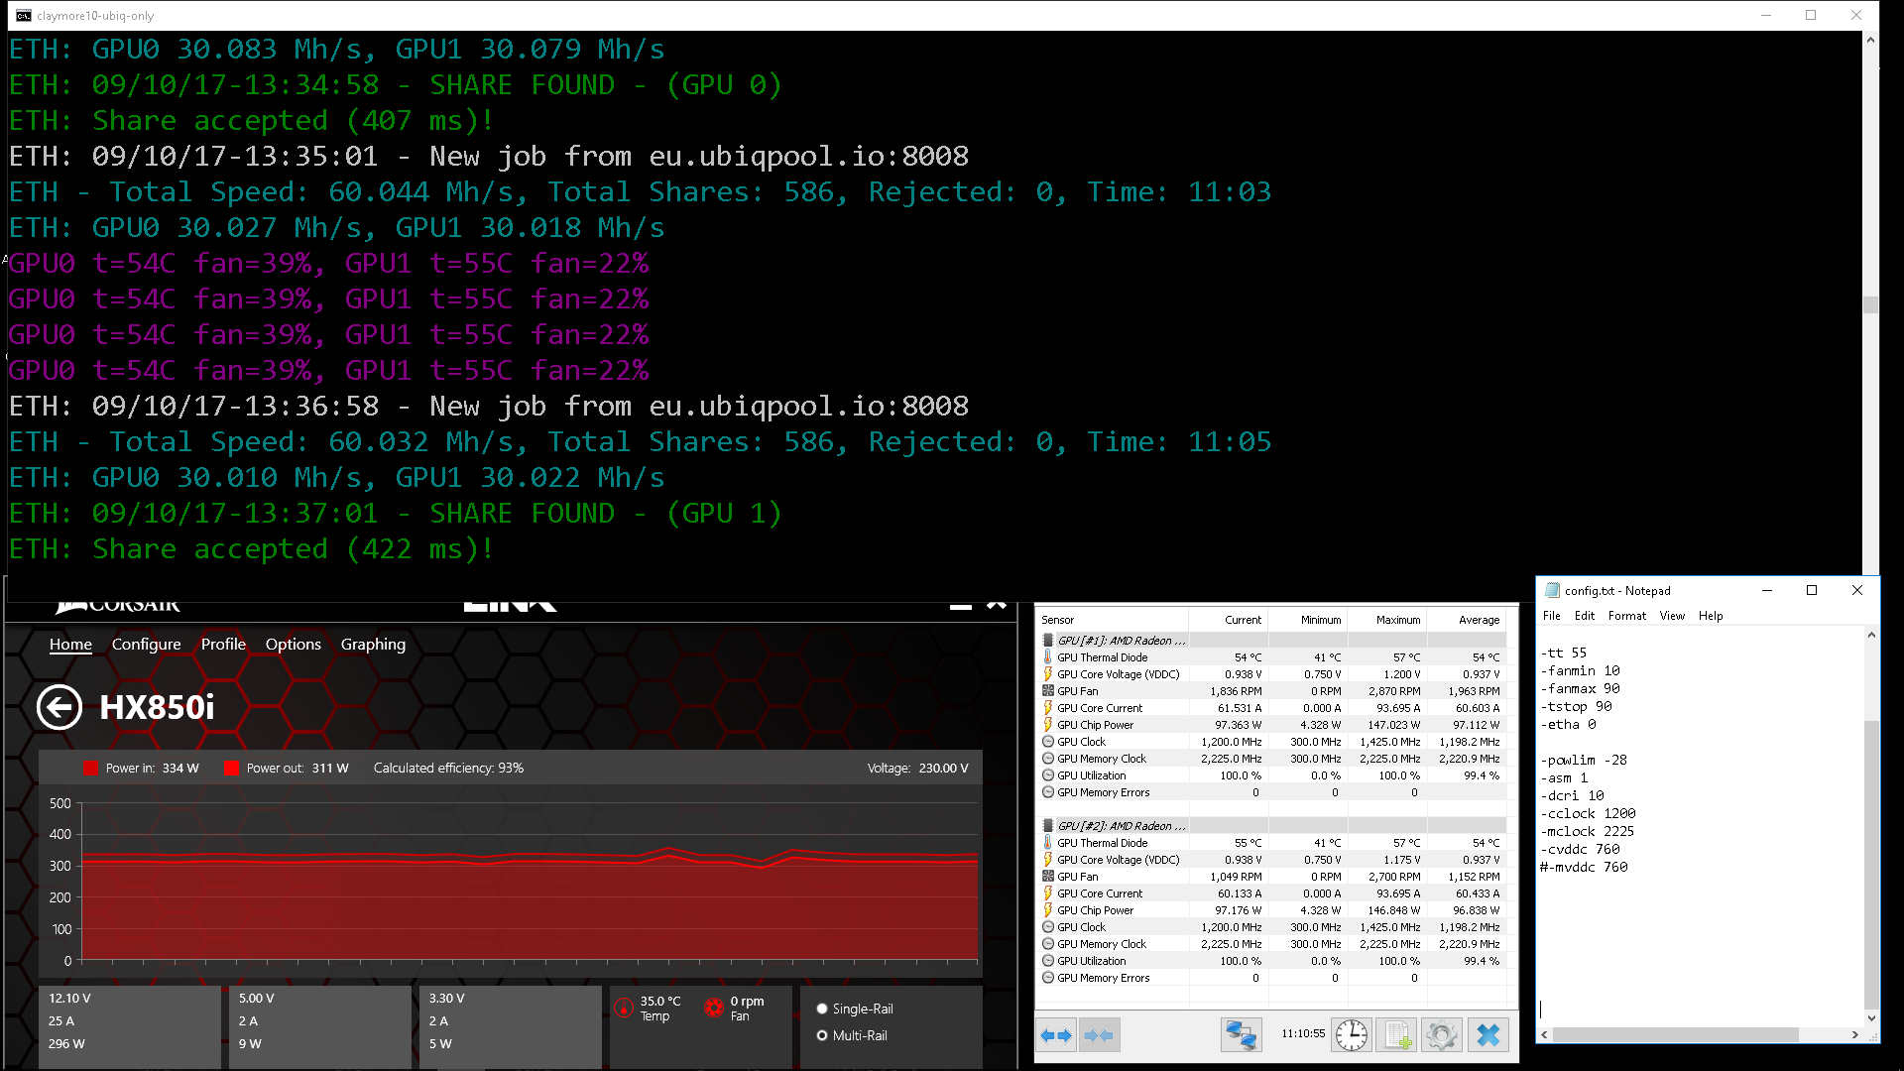Open the Notepad File menu
This screenshot has width=1904, height=1071.
(1552, 616)
